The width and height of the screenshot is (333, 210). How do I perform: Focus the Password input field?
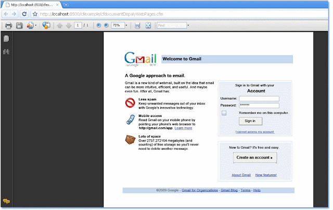[259, 106]
